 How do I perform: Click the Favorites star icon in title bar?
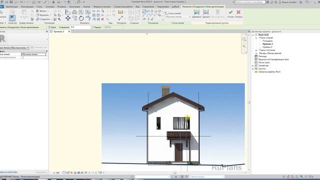[275, 2]
